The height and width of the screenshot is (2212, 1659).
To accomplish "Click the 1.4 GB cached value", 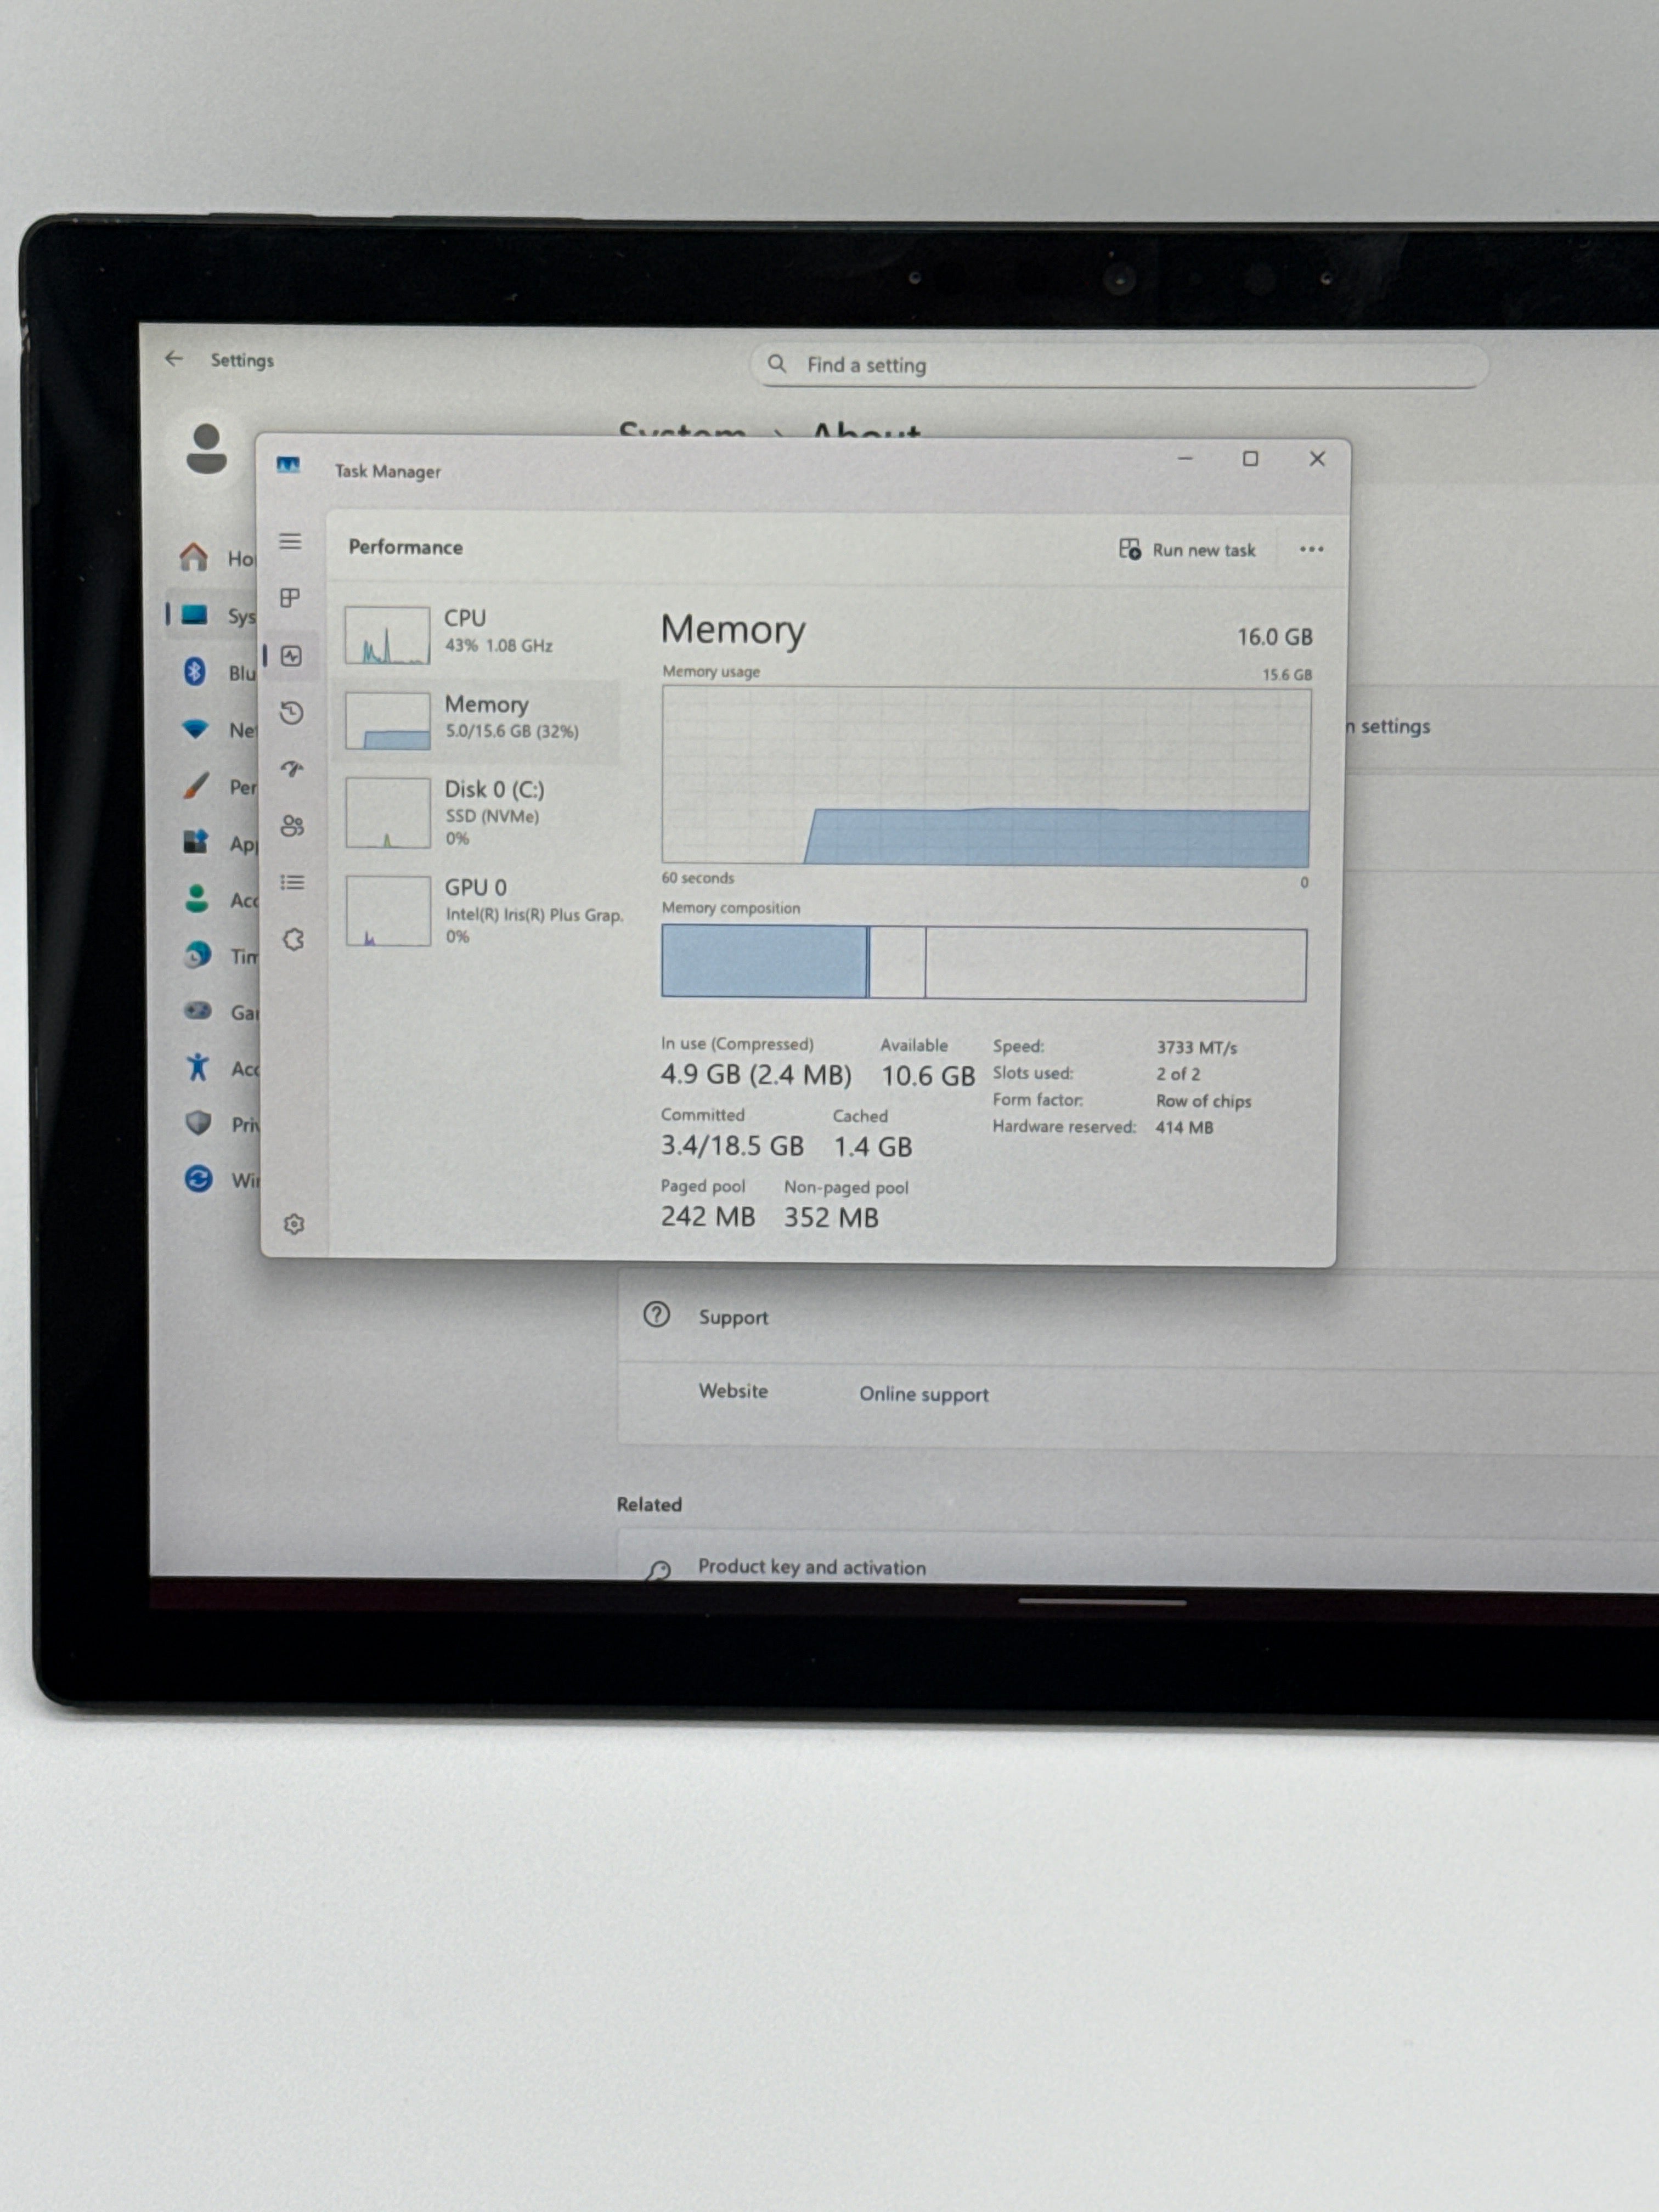I will click(873, 1146).
